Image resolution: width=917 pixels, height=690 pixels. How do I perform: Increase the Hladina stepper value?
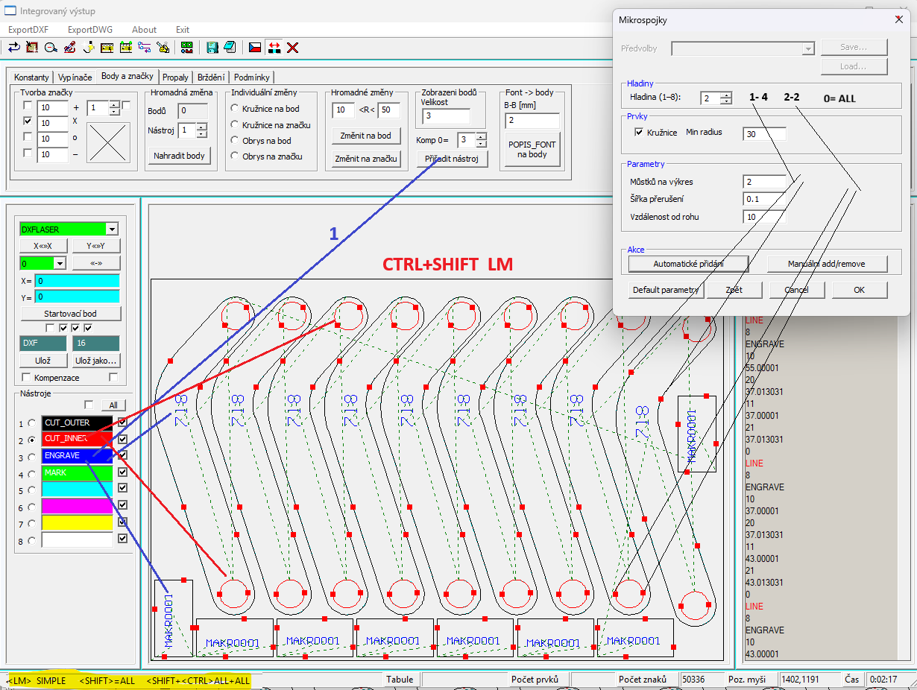pos(728,95)
